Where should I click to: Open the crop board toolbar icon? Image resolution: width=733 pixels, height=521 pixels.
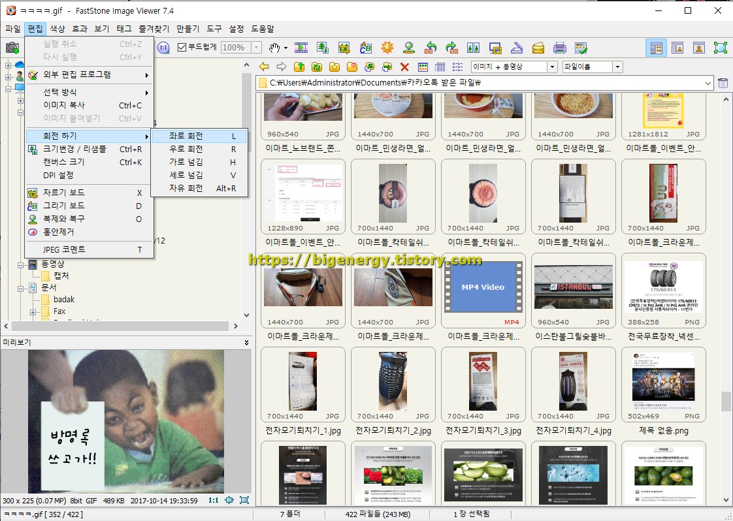[344, 48]
